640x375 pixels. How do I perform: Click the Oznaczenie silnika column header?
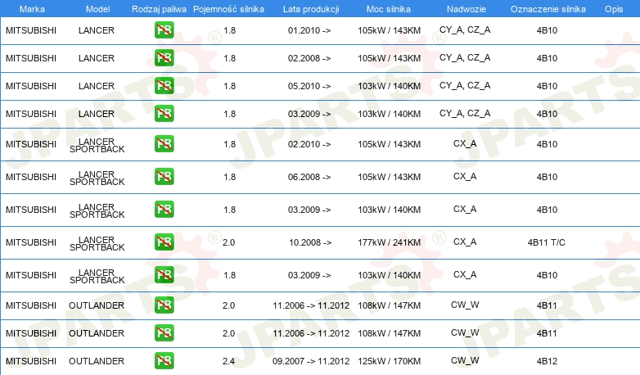pyautogui.click(x=548, y=9)
